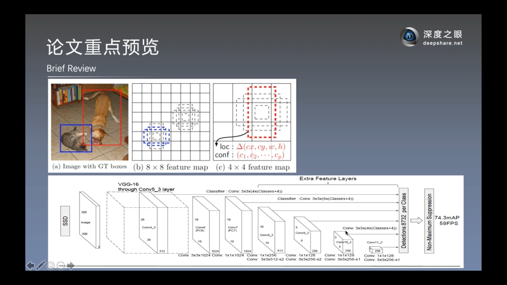This screenshot has width=507, height=285.
Task: Click the 论文重点预览 slide title
Action: (x=103, y=47)
